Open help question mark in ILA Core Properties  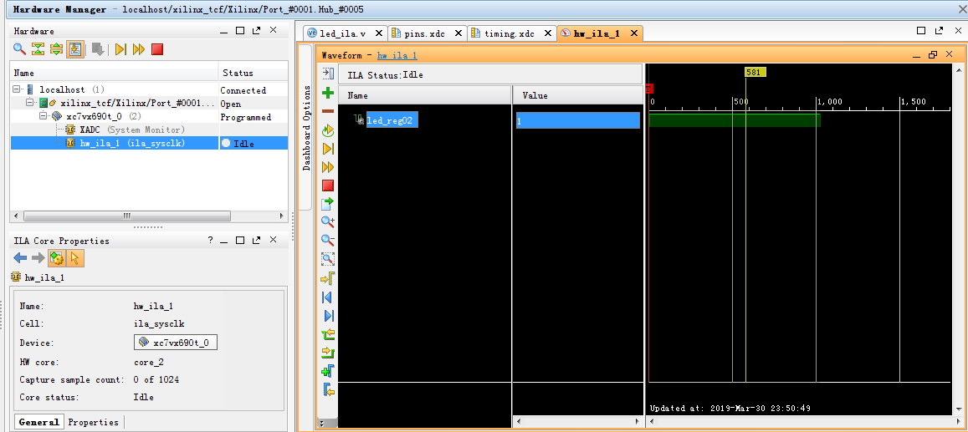click(x=210, y=241)
